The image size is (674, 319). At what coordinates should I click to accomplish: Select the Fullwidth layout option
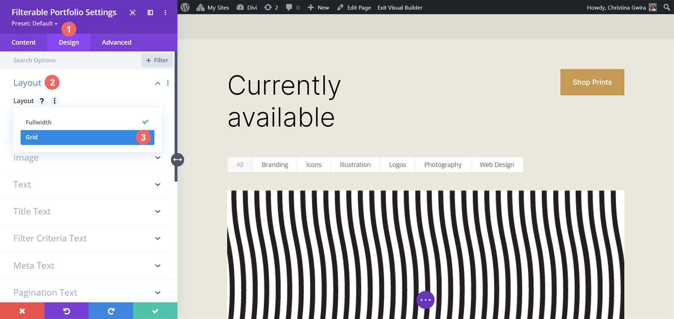tap(87, 122)
